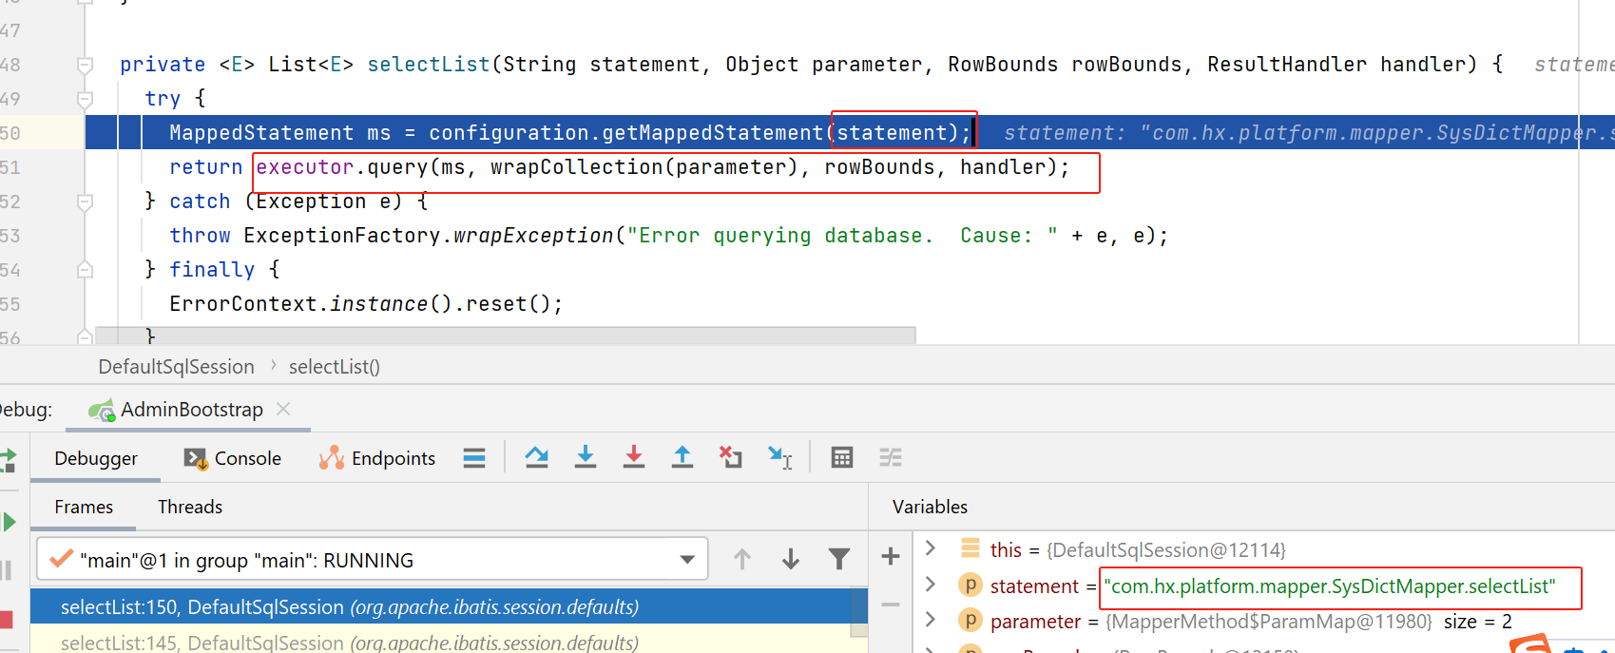The width and height of the screenshot is (1615, 653).
Task: Click the Step Over debugger icon
Action: (537, 457)
